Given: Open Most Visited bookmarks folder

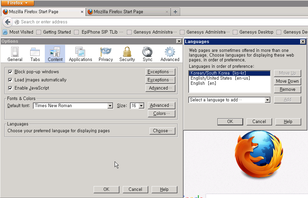Looking at the screenshot, I should (18, 32).
